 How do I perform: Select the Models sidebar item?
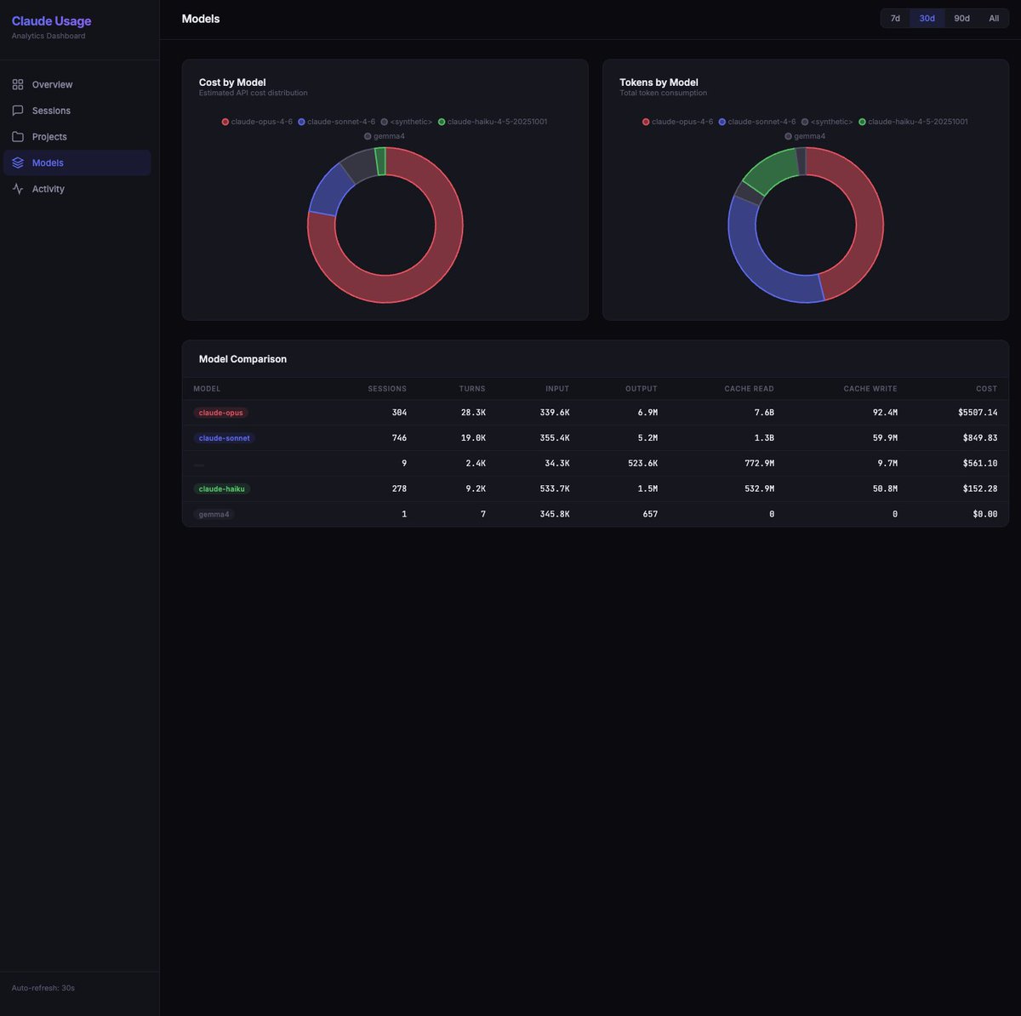click(77, 163)
